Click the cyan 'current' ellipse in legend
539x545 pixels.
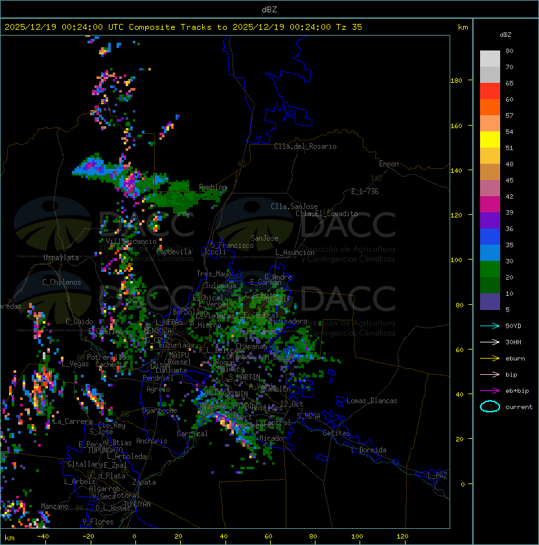[x=490, y=406]
